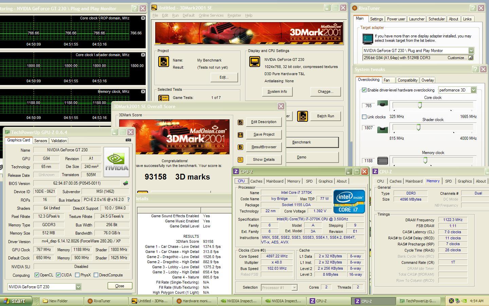Click the Batch Run icon in 3DMark2001
This screenshot has height=306, width=489.
tap(302, 116)
